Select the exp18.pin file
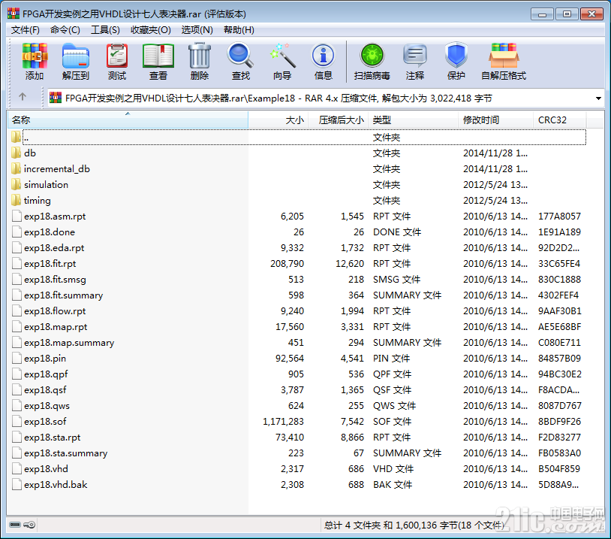The width and height of the screenshot is (611, 539). point(45,359)
